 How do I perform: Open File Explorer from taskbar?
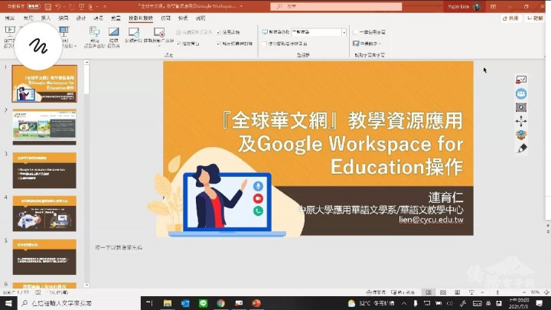point(168,303)
